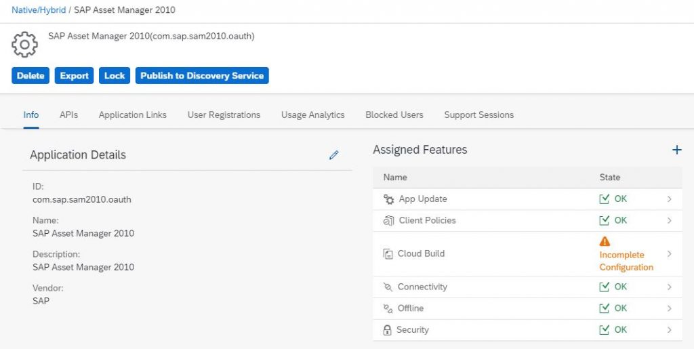Click the Security OK status icon

604,330
